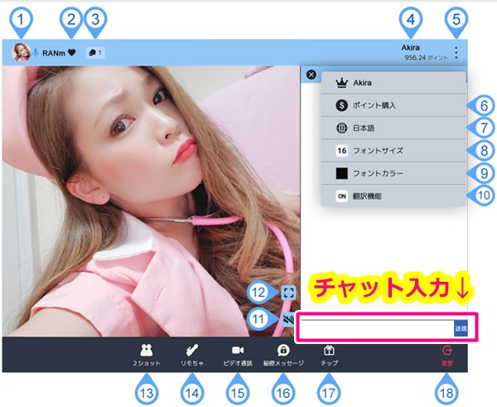Open フォントサイズ font size setting
The width and height of the screenshot is (497, 407).
click(393, 151)
